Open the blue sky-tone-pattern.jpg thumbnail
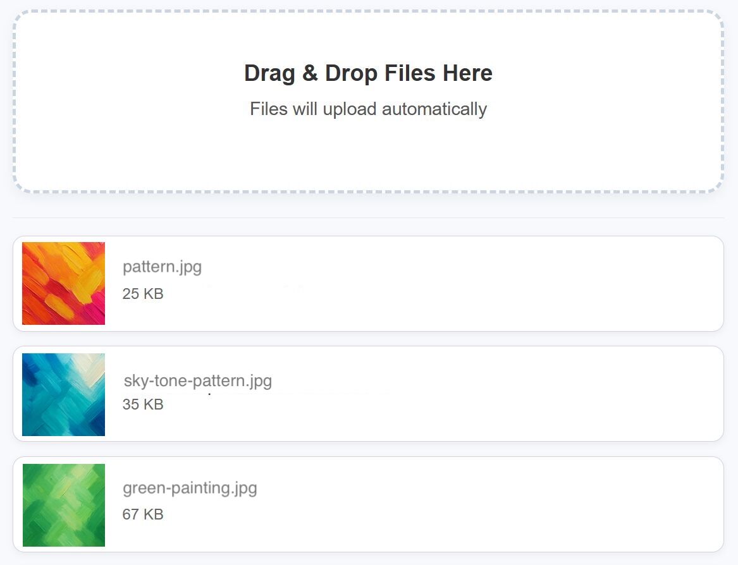The width and height of the screenshot is (738, 565). point(63,394)
